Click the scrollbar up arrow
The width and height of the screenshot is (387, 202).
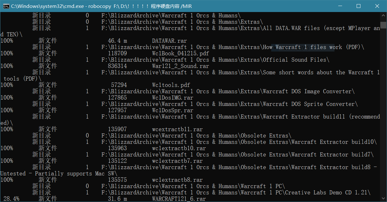(384, 16)
